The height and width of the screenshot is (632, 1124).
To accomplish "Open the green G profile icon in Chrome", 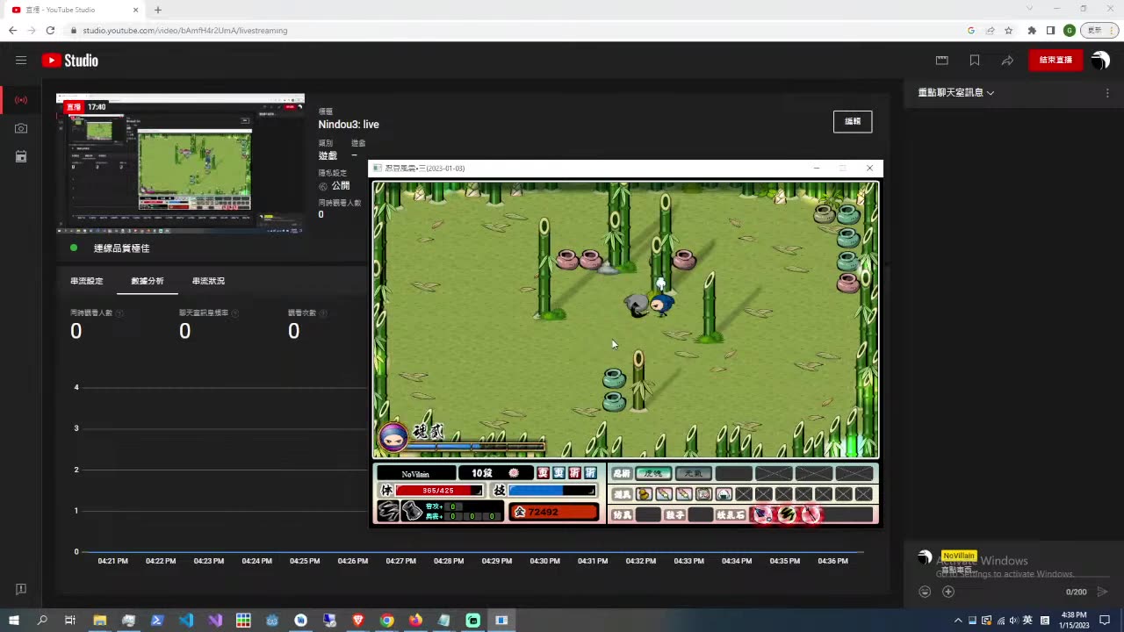I will point(1069,30).
